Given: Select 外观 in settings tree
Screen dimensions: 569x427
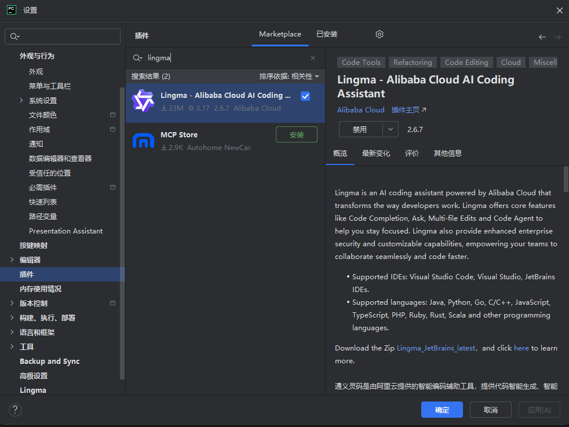Looking at the screenshot, I should click(x=36, y=71).
